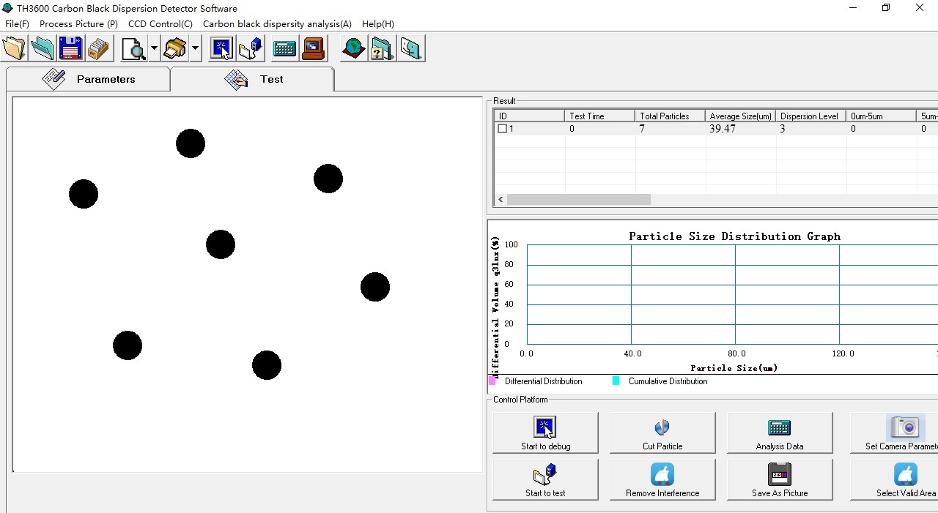Select the total particles value 7
The image size is (938, 513).
point(642,129)
